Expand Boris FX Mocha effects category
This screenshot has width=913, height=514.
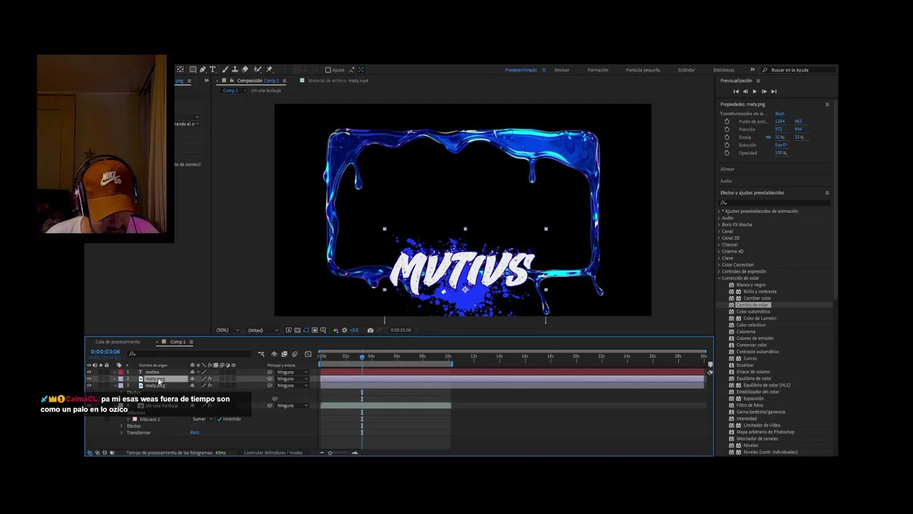[719, 225]
